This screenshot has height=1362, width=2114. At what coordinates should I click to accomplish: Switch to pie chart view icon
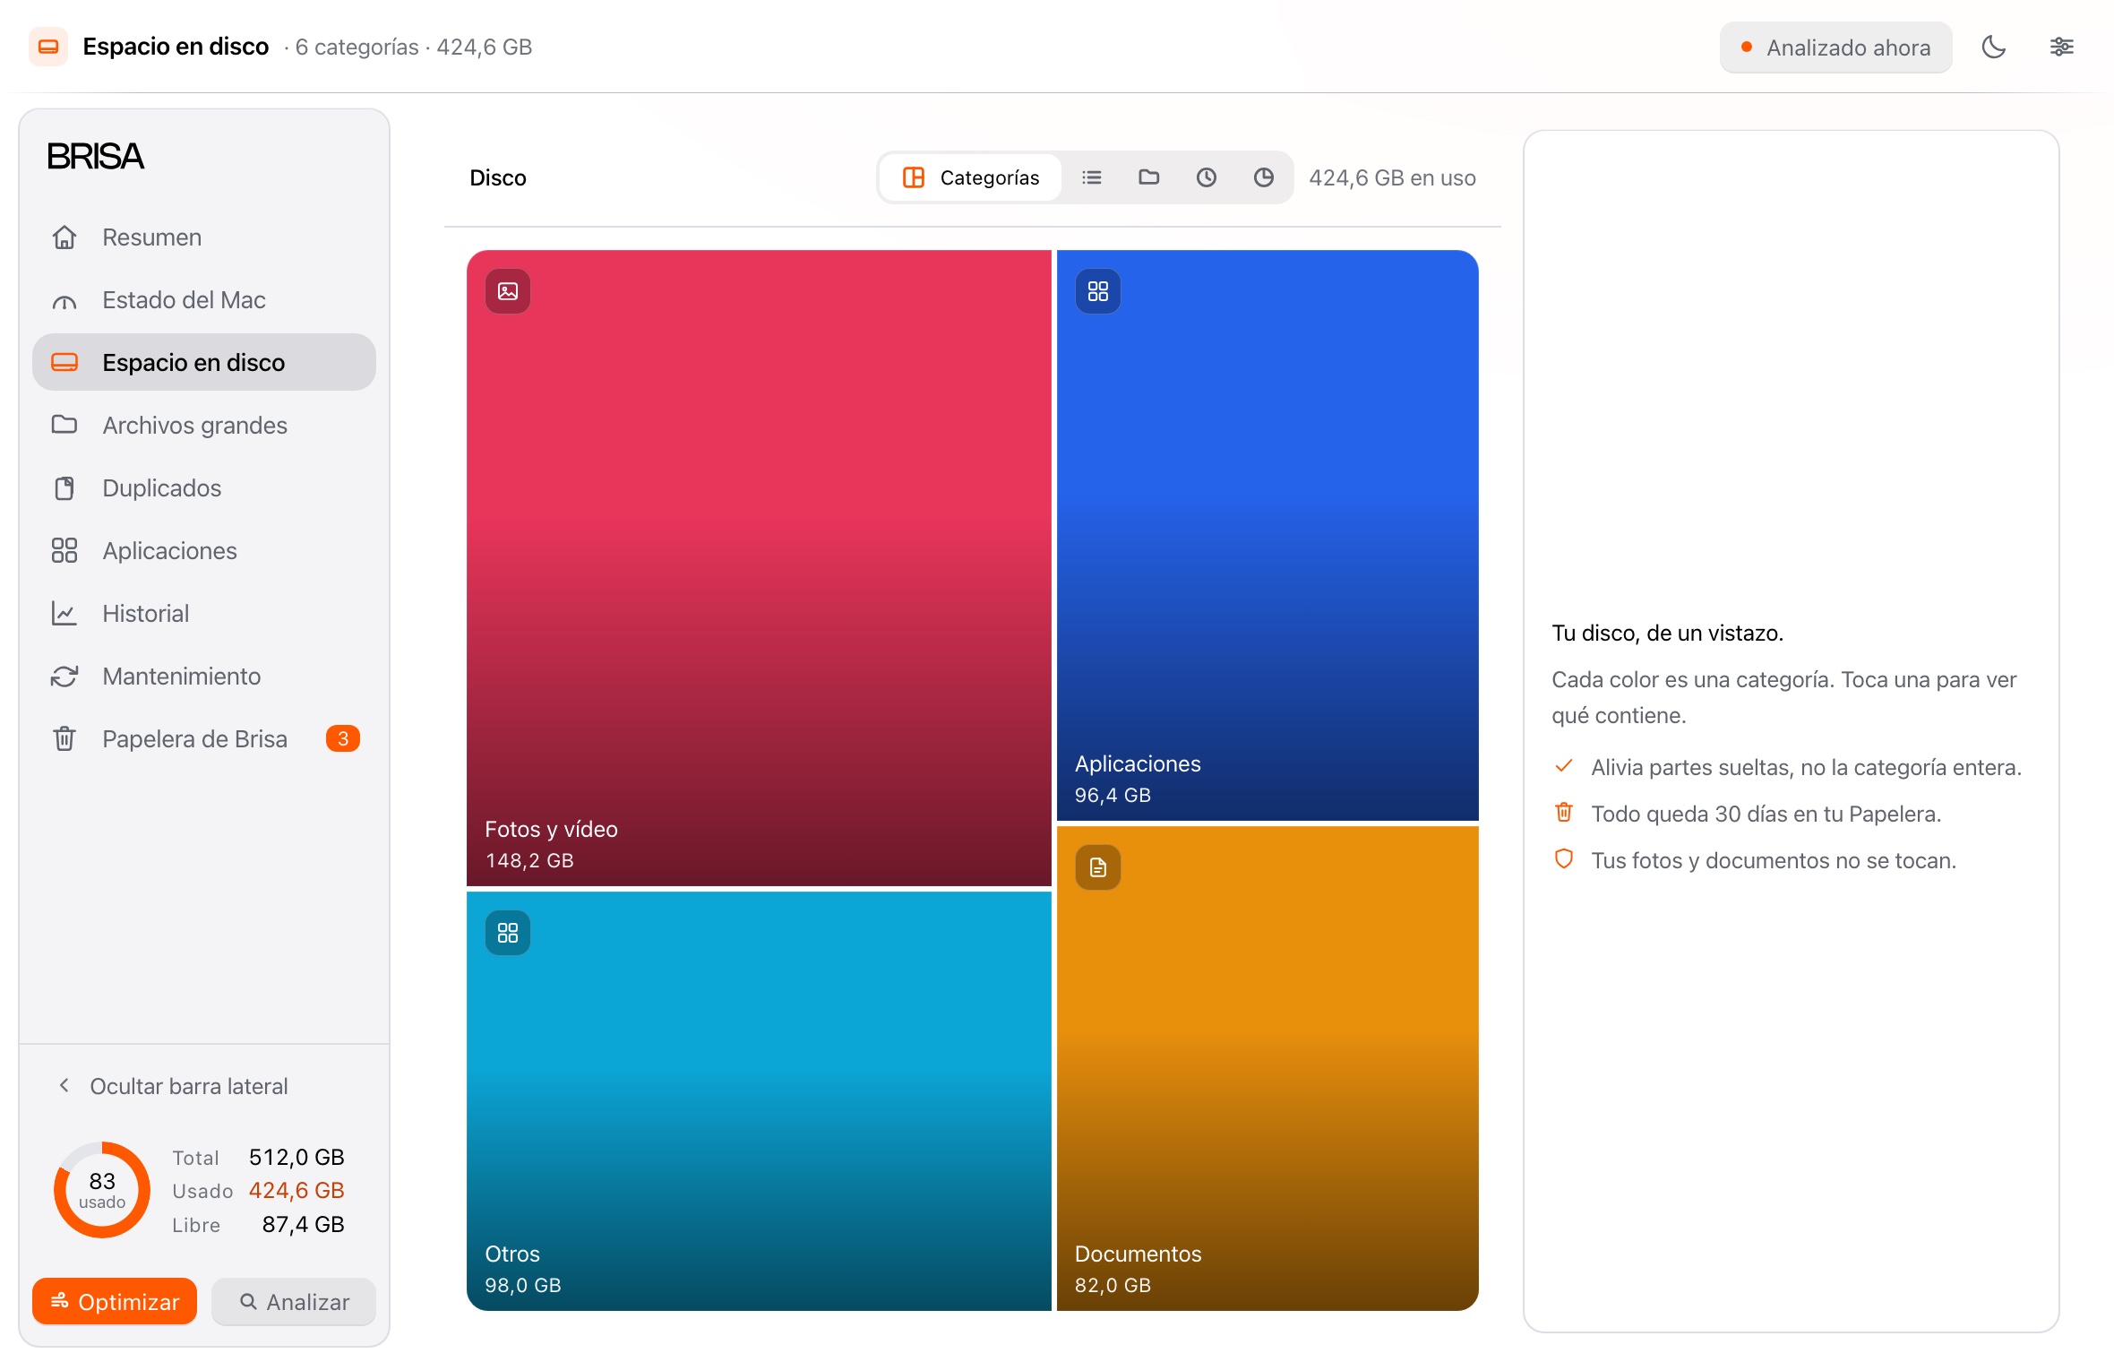[1264, 178]
